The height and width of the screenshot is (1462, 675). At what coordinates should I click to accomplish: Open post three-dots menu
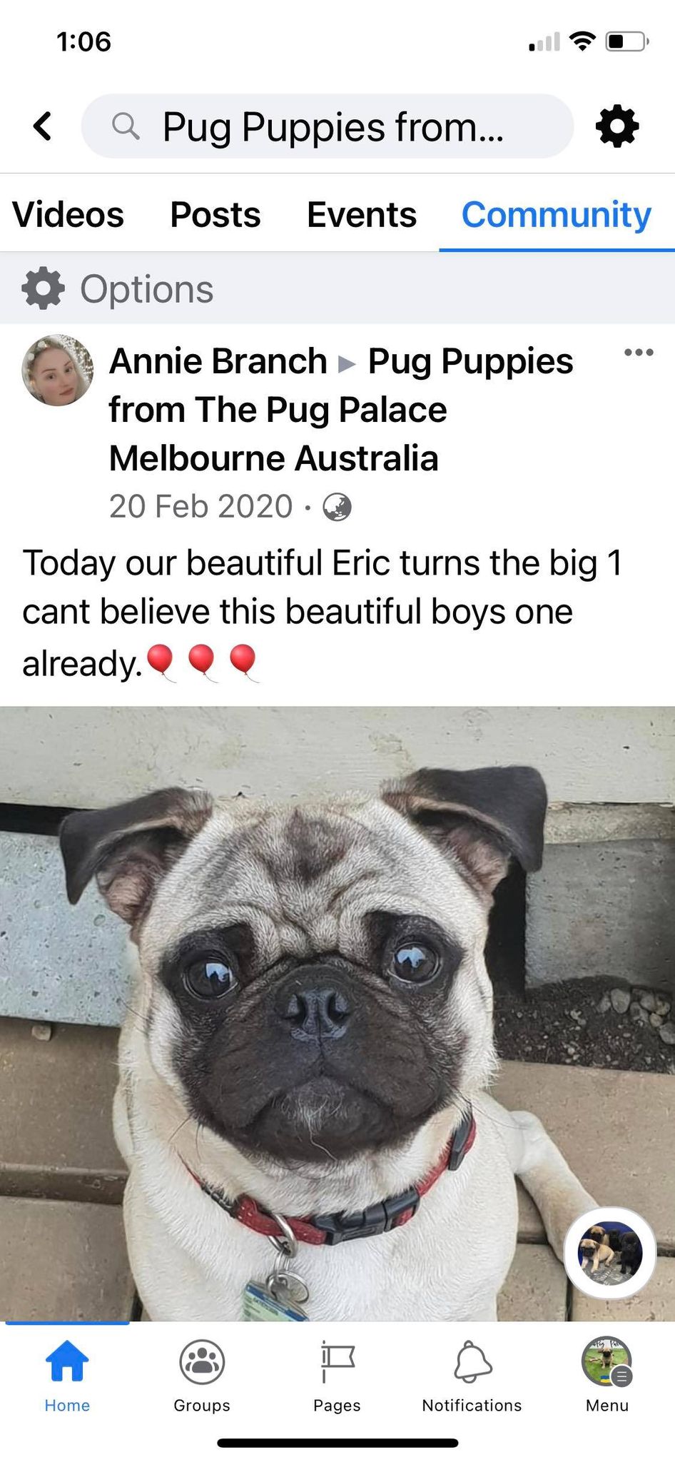(639, 352)
